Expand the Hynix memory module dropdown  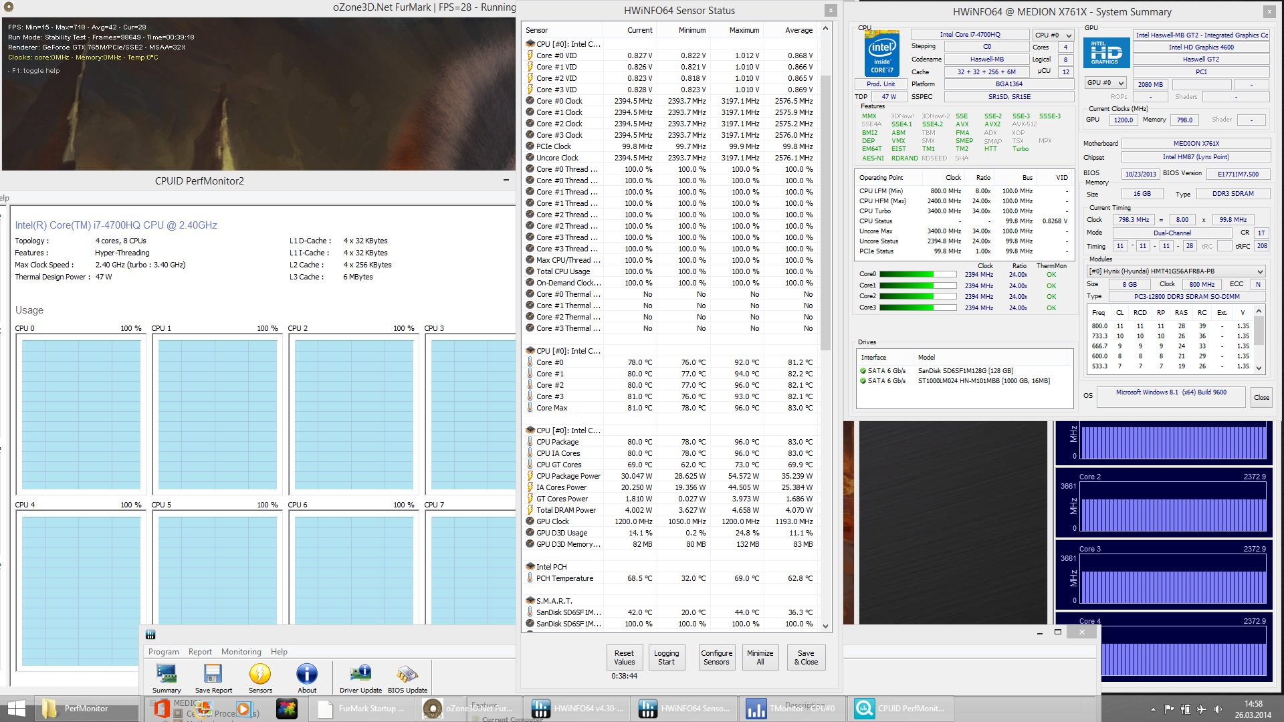pyautogui.click(x=1176, y=271)
